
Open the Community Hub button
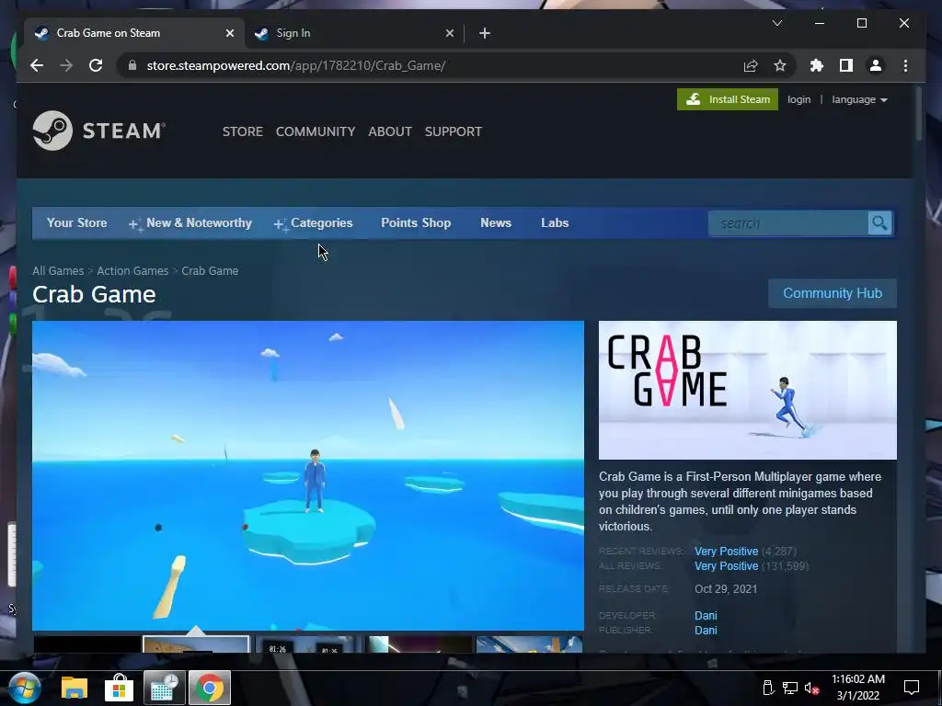(832, 293)
